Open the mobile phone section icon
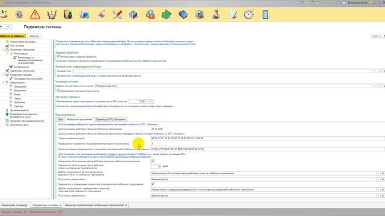 point(265,14)
